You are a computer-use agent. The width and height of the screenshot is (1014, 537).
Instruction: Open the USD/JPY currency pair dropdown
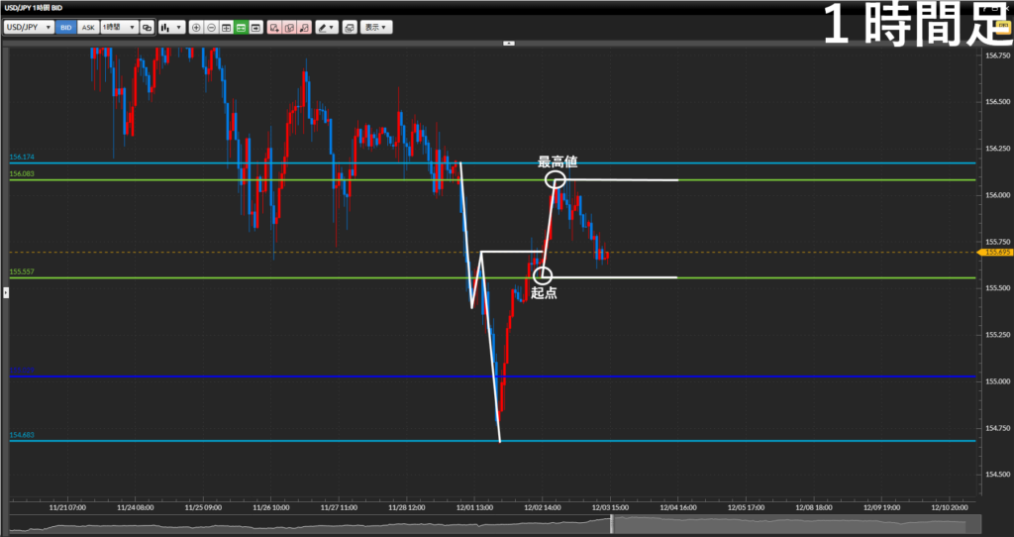[29, 27]
